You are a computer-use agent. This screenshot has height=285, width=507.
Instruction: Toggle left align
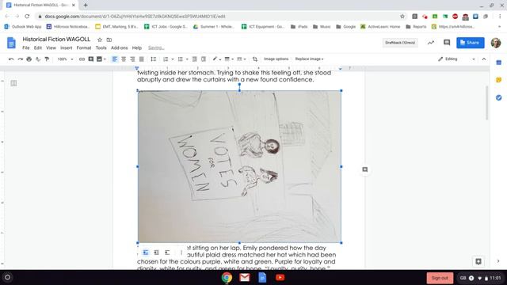tap(114, 59)
